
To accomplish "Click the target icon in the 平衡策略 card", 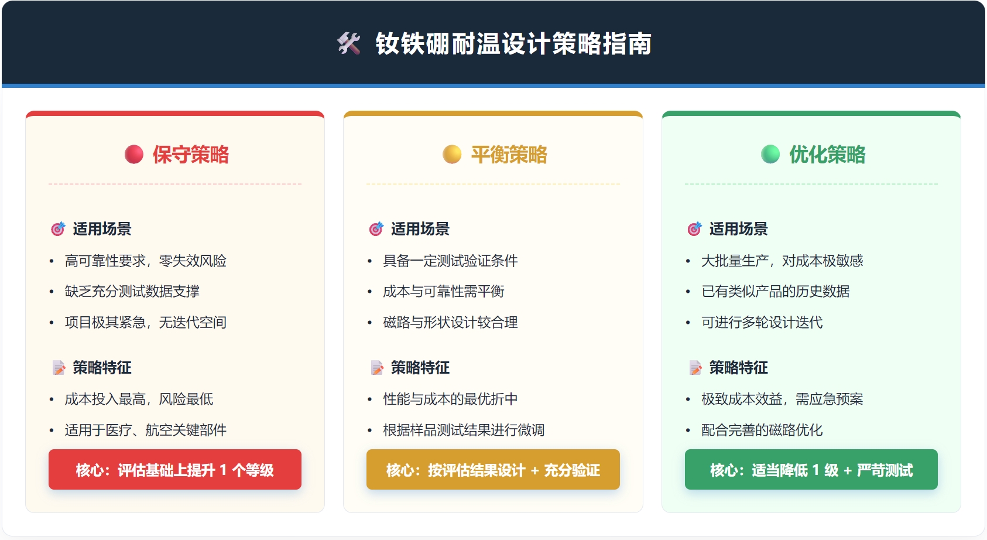I will tap(376, 229).
